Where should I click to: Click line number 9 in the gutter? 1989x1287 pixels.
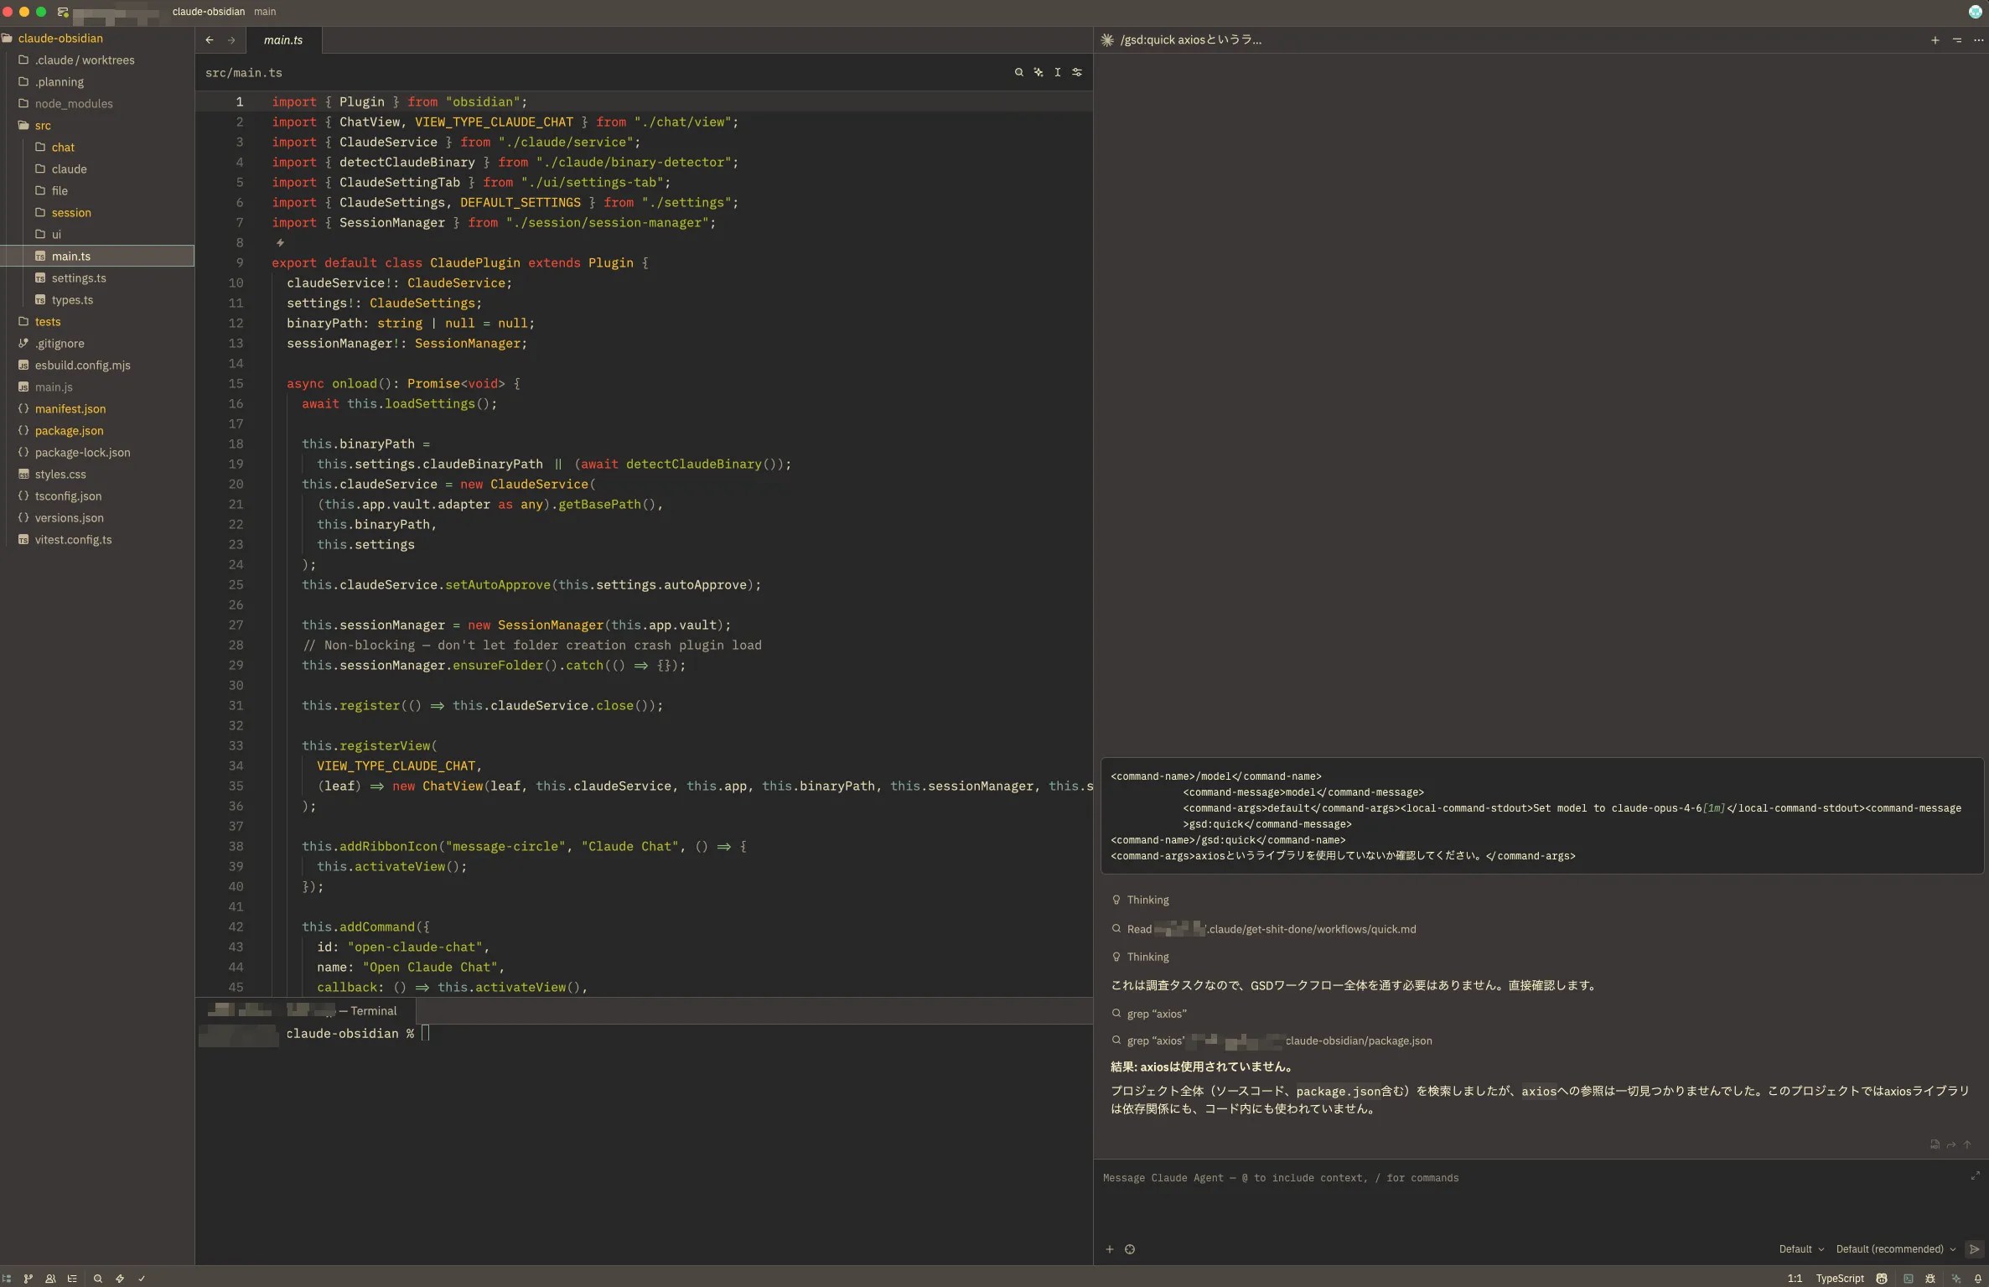[x=239, y=262]
